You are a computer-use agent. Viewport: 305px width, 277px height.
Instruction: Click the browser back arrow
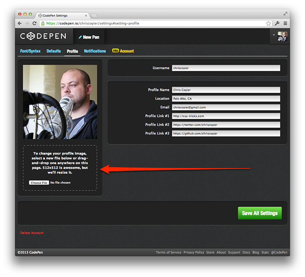click(x=20, y=24)
